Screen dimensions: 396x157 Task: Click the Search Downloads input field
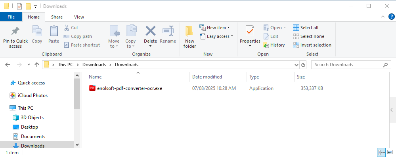click(348, 65)
